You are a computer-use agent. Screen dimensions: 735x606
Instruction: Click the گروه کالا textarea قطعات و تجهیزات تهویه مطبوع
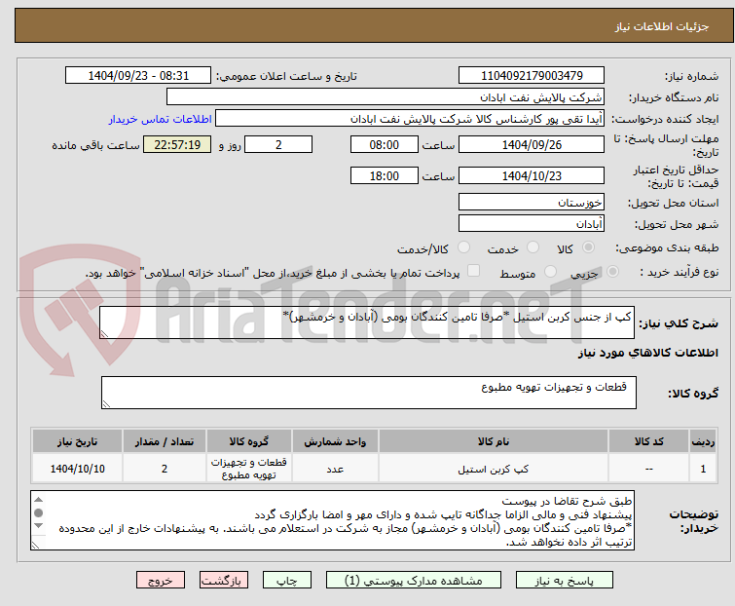(x=368, y=393)
